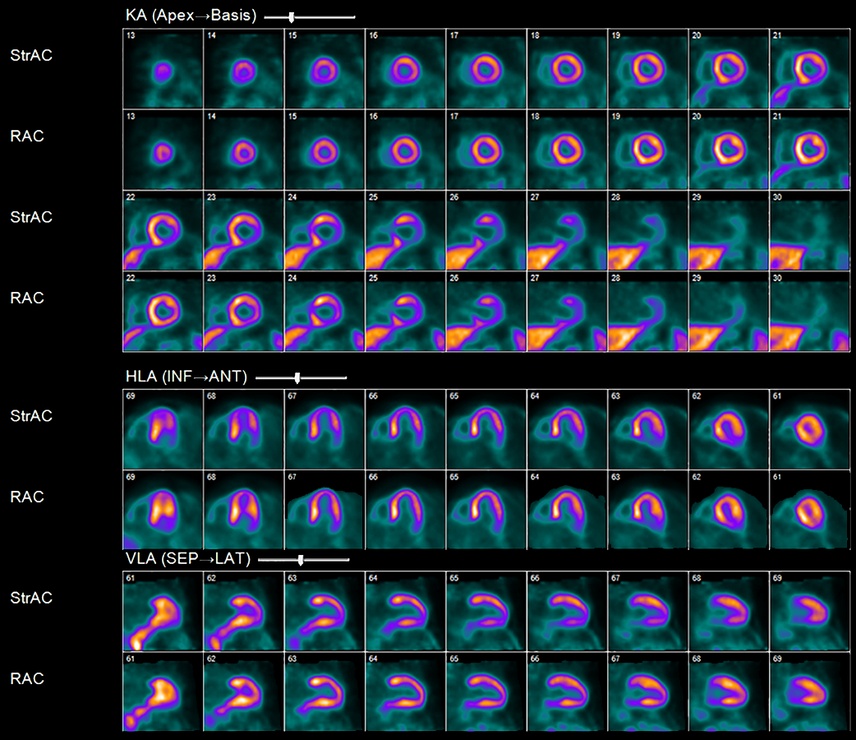Viewport: 856px width, 740px height.
Task: Pick KA slice 26 in second RAC row
Action: pyautogui.click(x=486, y=312)
